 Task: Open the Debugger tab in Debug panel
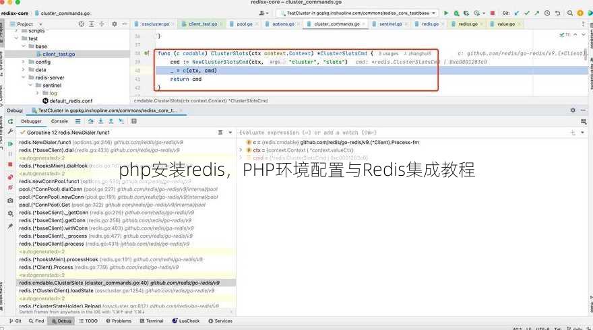[31, 121]
